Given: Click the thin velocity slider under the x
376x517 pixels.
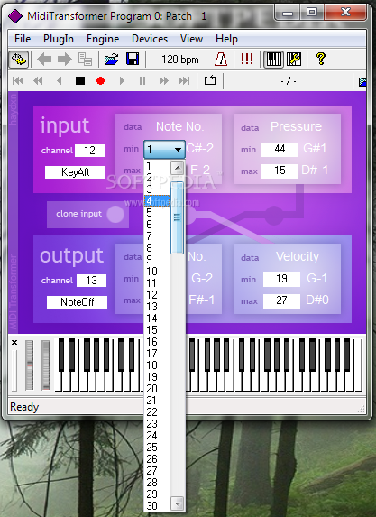Looking at the screenshot, I should pyautogui.click(x=14, y=370).
